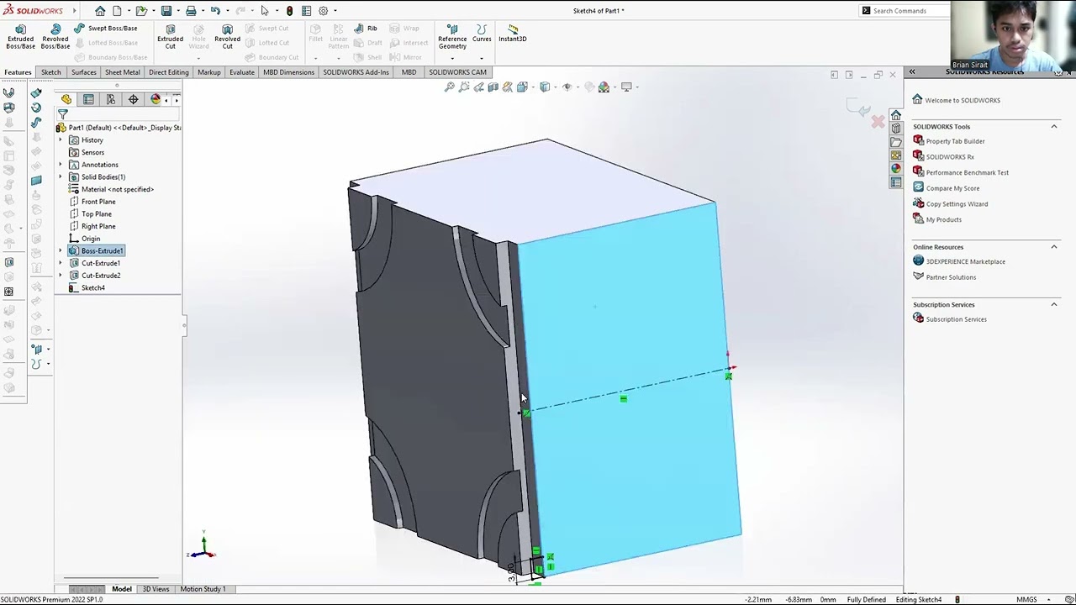Go to the SOLIDWORKS CAM tab
This screenshot has width=1076, height=605.
point(458,72)
